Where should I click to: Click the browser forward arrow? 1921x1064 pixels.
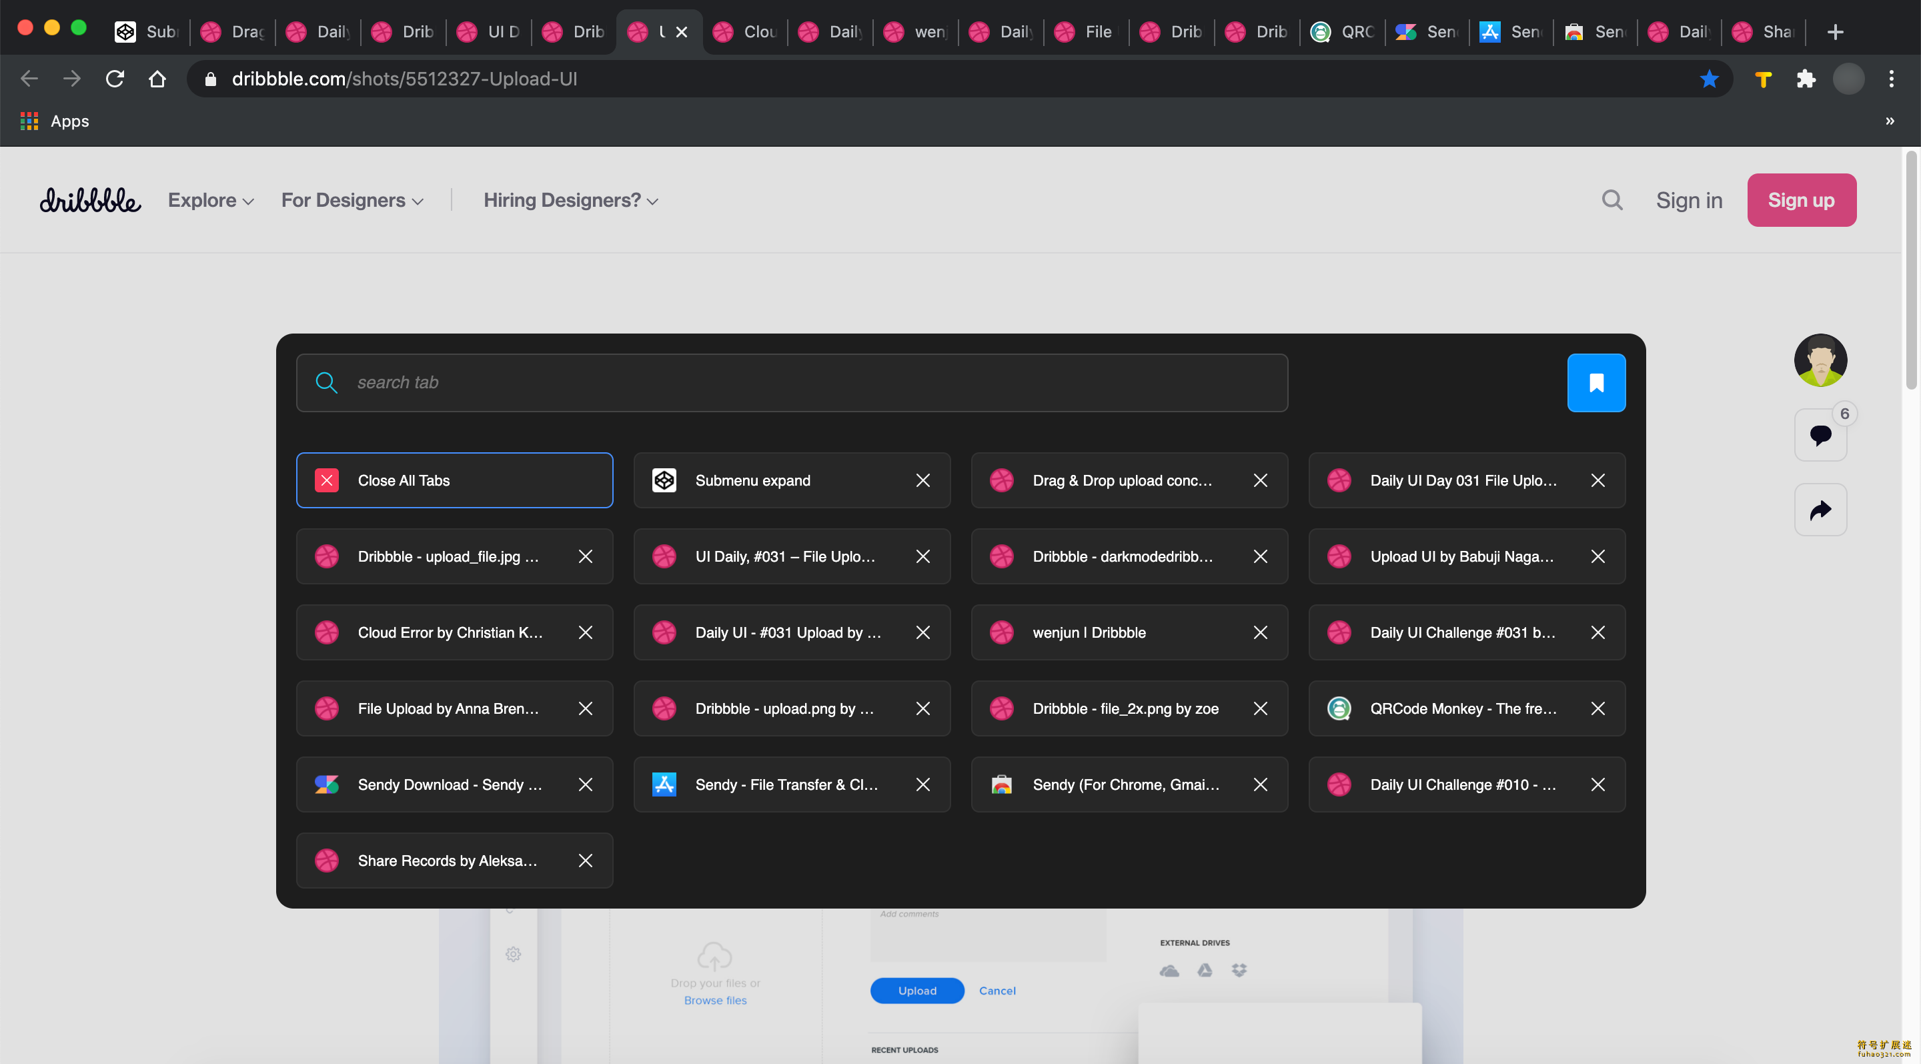tap(71, 78)
